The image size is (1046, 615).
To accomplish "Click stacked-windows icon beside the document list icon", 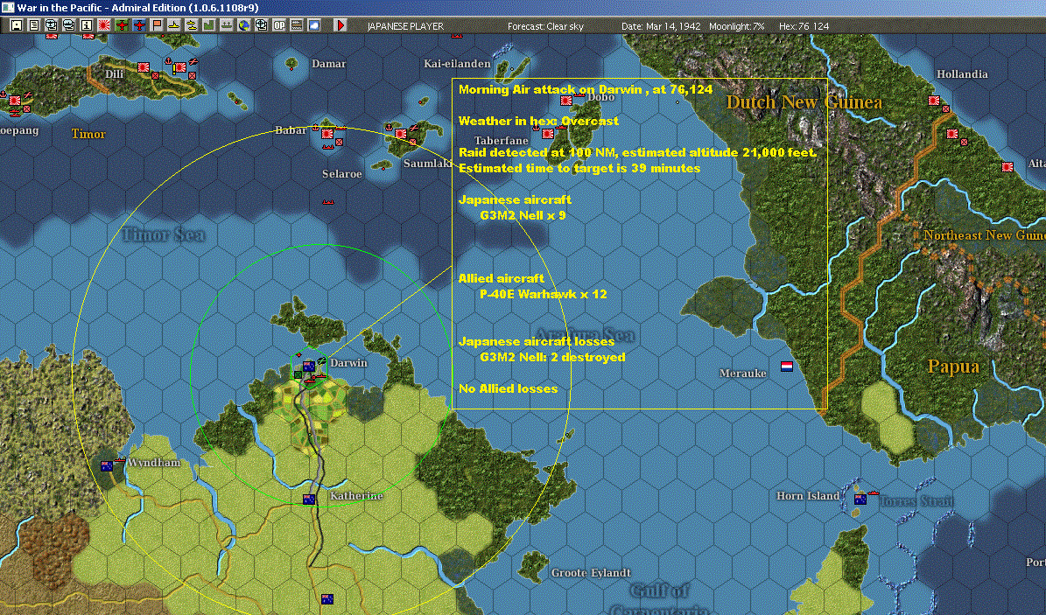I will click(52, 25).
